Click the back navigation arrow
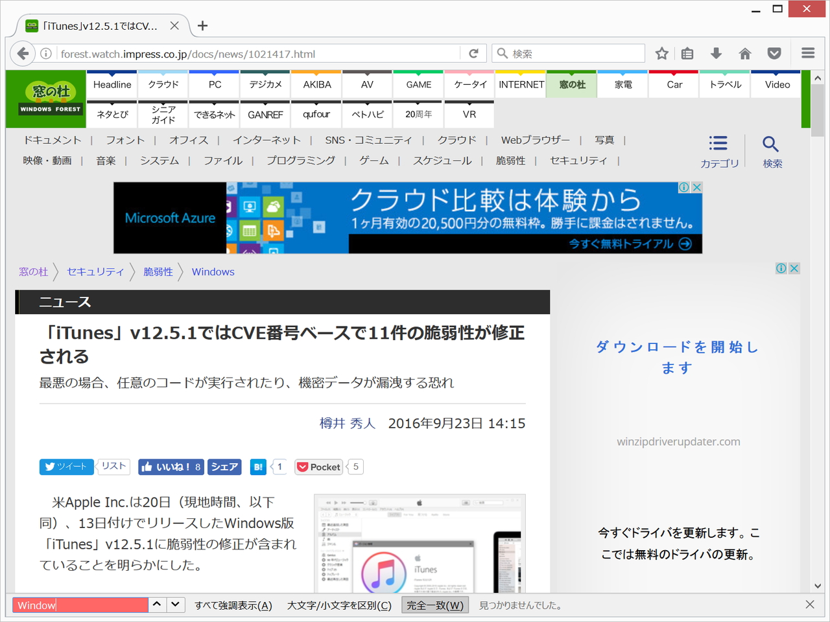Viewport: 830px width, 622px height. click(x=23, y=54)
